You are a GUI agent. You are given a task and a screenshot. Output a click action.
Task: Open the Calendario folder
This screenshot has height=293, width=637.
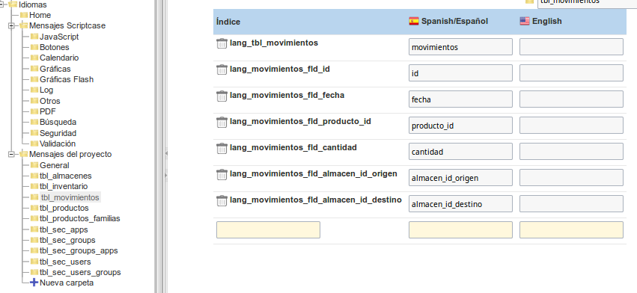[59, 58]
